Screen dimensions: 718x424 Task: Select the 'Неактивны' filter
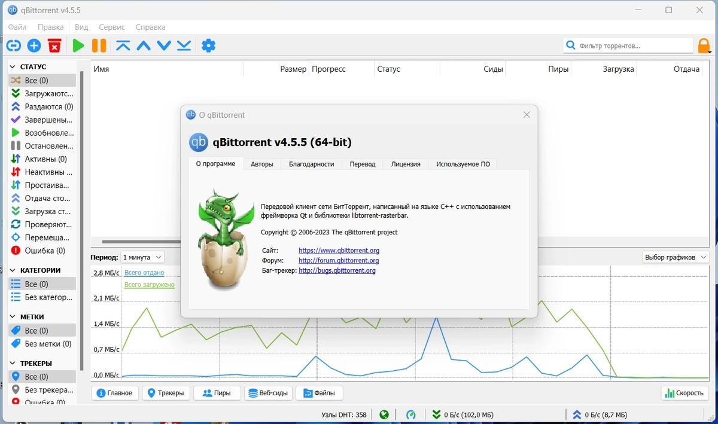[42, 172]
